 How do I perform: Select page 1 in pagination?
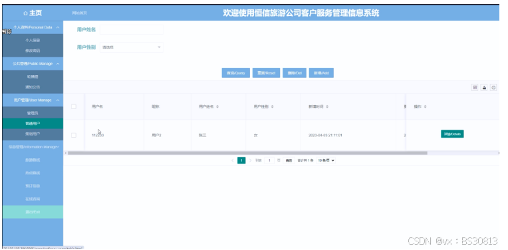(241, 160)
